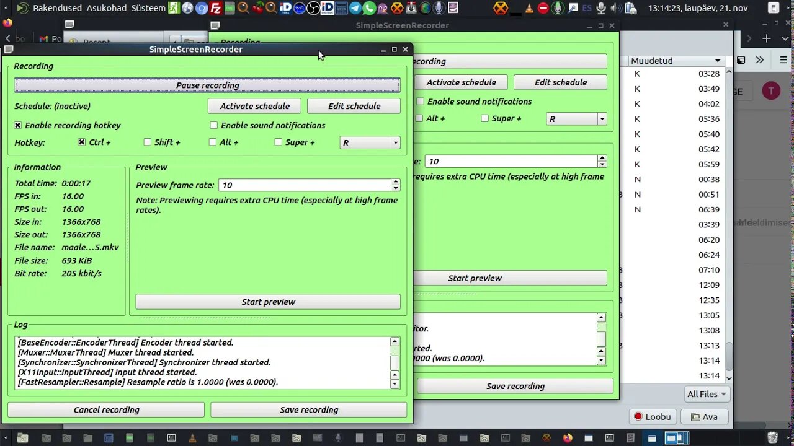The width and height of the screenshot is (794, 446).
Task: Increase preview frame rate in front window
Action: pyautogui.click(x=396, y=182)
